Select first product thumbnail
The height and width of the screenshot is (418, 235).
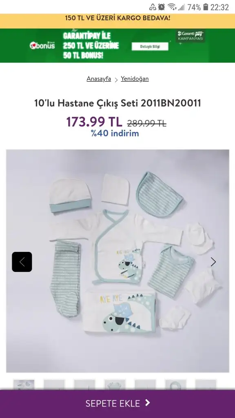[x=24, y=385]
